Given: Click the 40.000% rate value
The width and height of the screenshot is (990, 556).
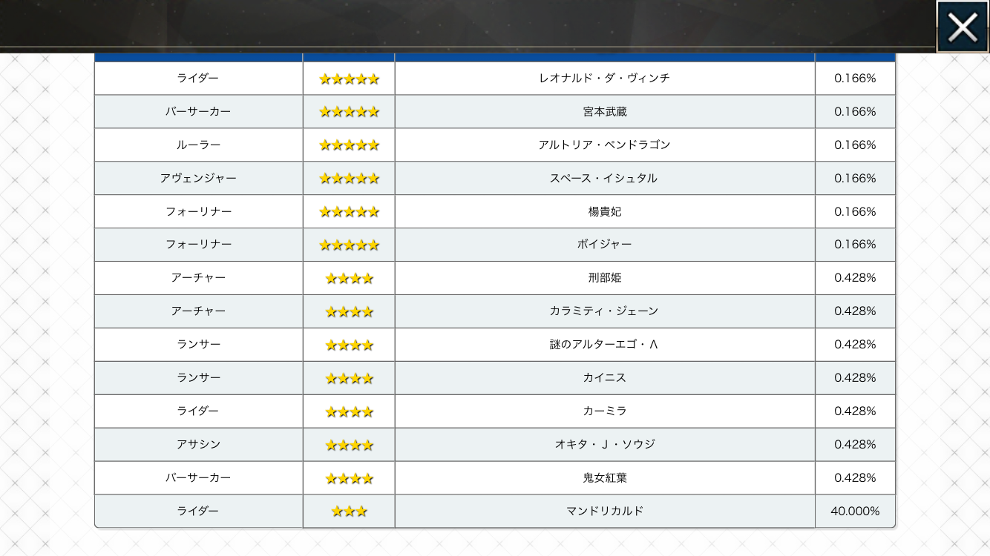Looking at the screenshot, I should pos(855,511).
